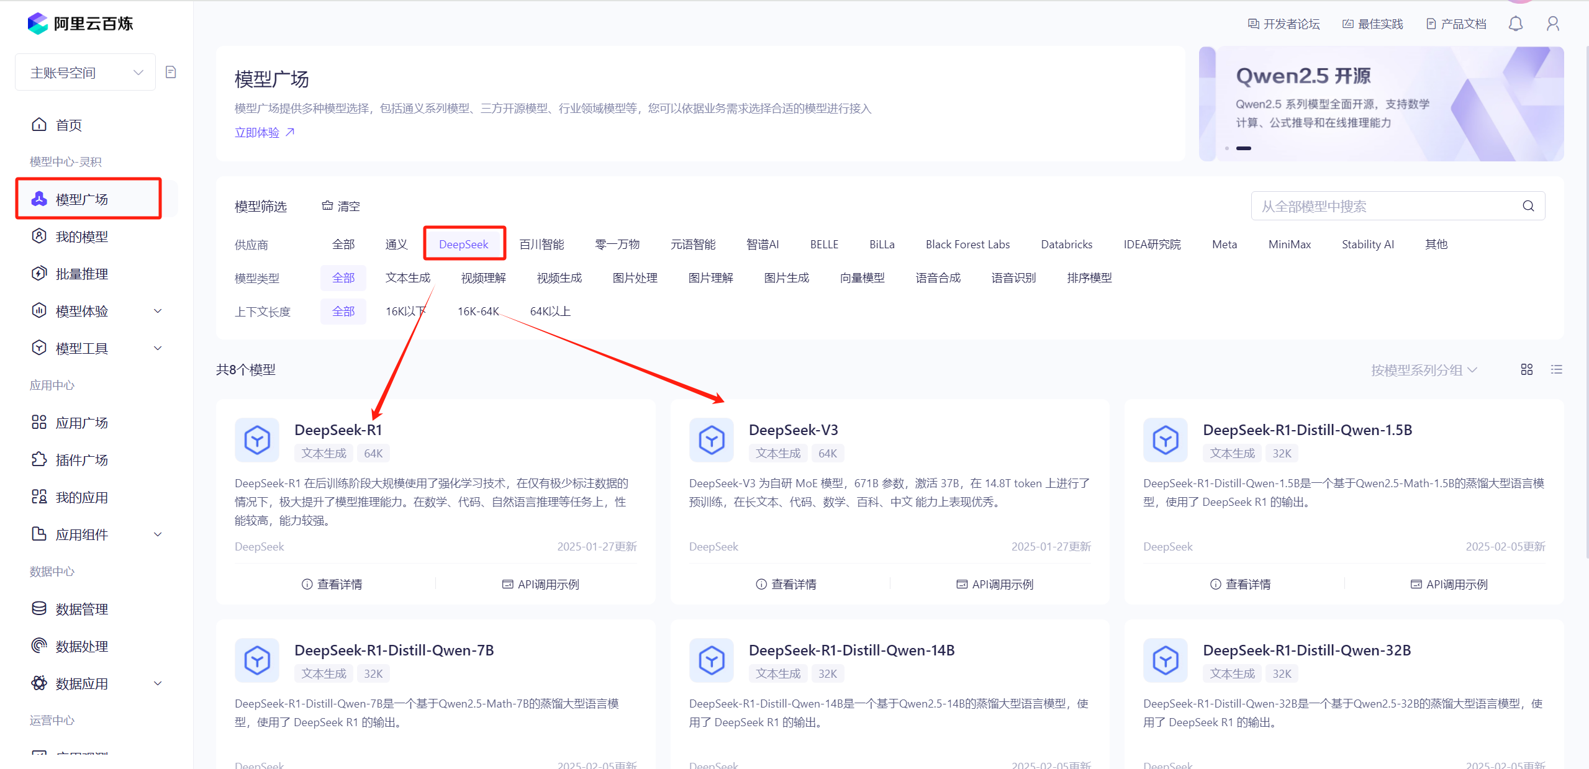
Task: Go to 我的模型 in sidebar
Action: (81, 236)
